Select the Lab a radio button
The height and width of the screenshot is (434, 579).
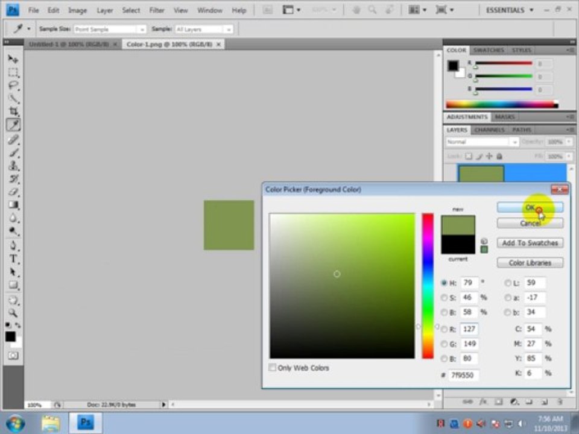pyautogui.click(x=508, y=297)
